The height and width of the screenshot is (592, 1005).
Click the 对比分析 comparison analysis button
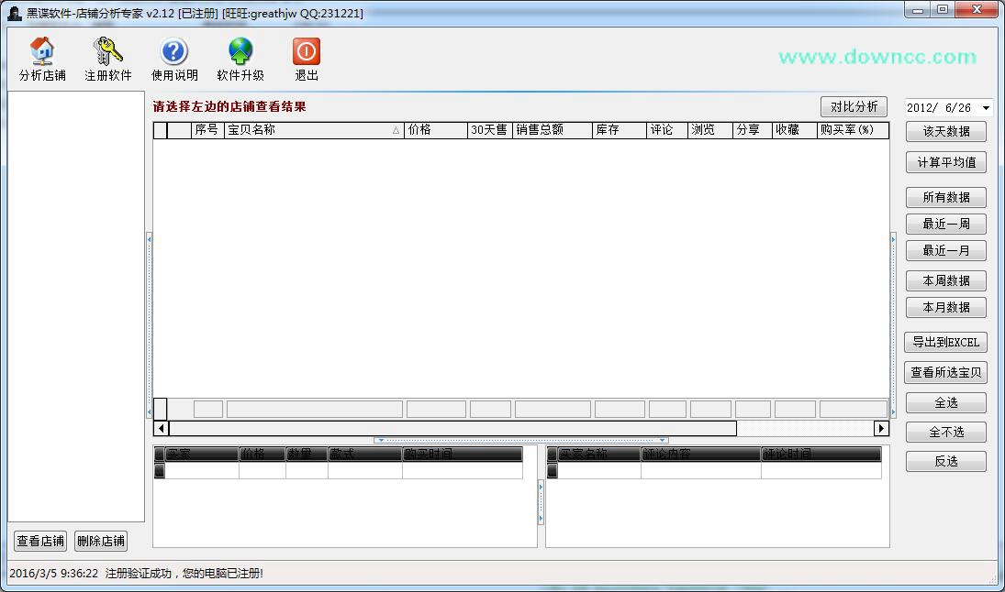[853, 106]
